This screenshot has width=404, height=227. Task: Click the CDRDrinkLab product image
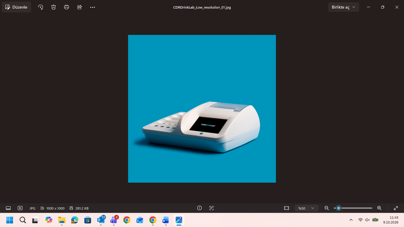point(202,109)
